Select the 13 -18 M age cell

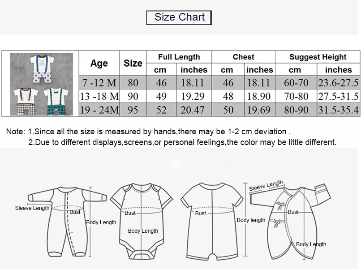point(99,96)
